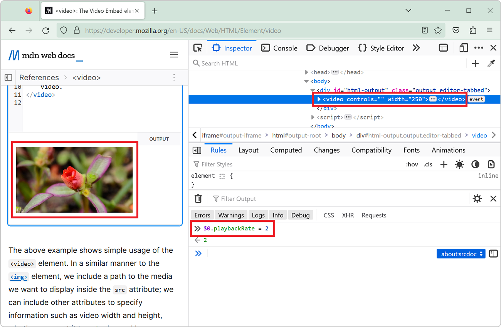501x327 pixels.
Task: Select body in the breadcrumb bar
Action: [338, 135]
